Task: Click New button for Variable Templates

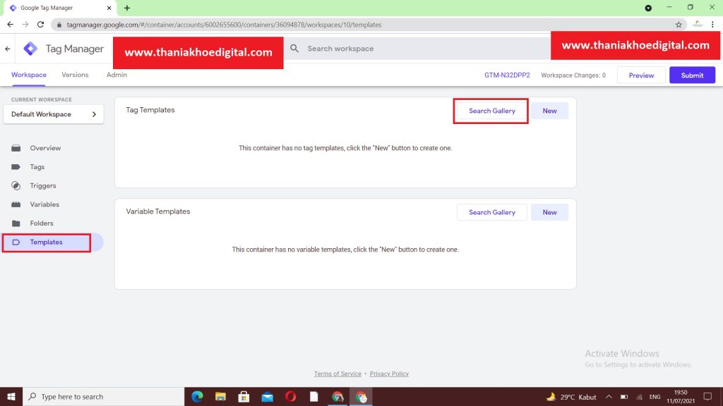Action: 549,212
